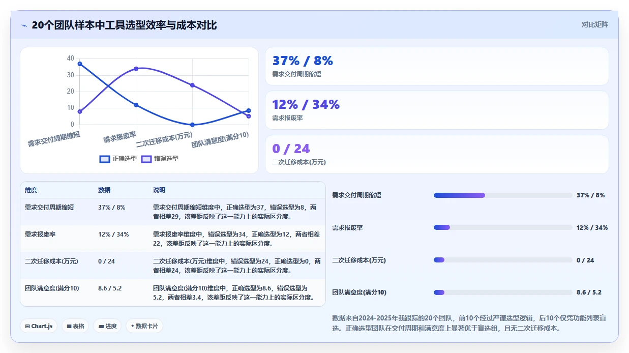The height and width of the screenshot is (353, 629).
Task: Click the 团队满意度(满分10) table row label
Action: pos(52,288)
